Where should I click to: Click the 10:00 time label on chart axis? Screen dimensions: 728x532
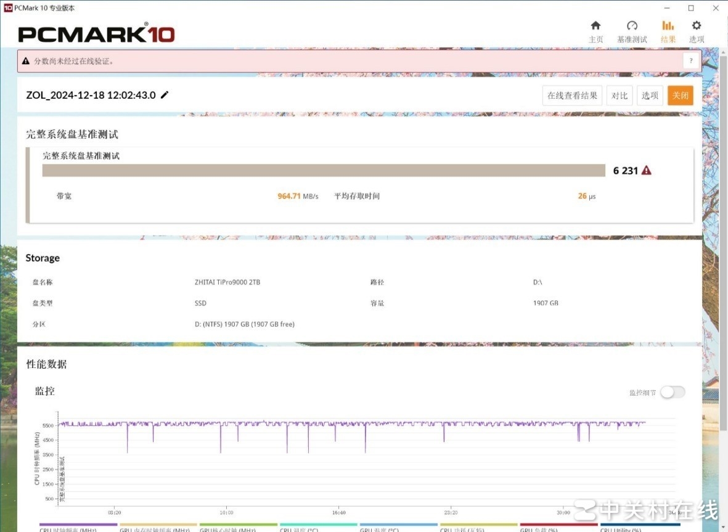pos(226,512)
